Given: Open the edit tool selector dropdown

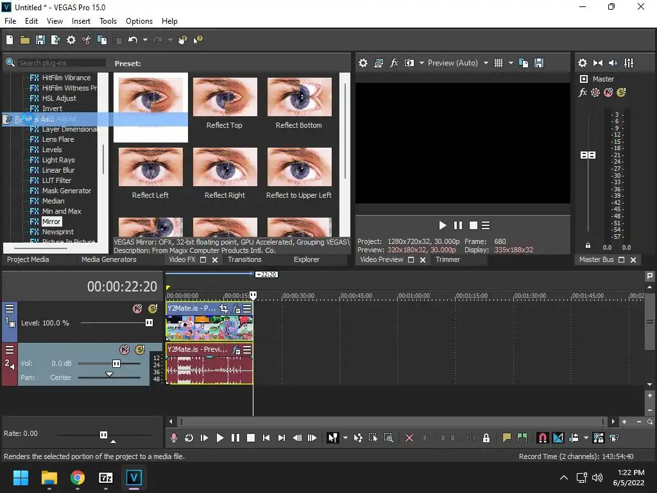Looking at the screenshot, I should (345, 438).
